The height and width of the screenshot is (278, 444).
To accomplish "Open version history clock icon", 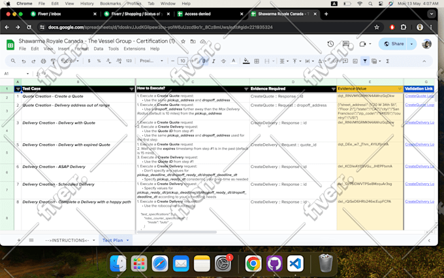I will (x=330, y=44).
